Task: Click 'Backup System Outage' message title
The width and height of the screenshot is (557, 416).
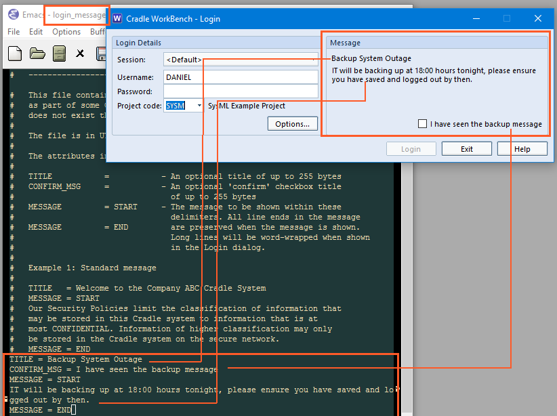Action: click(371, 58)
